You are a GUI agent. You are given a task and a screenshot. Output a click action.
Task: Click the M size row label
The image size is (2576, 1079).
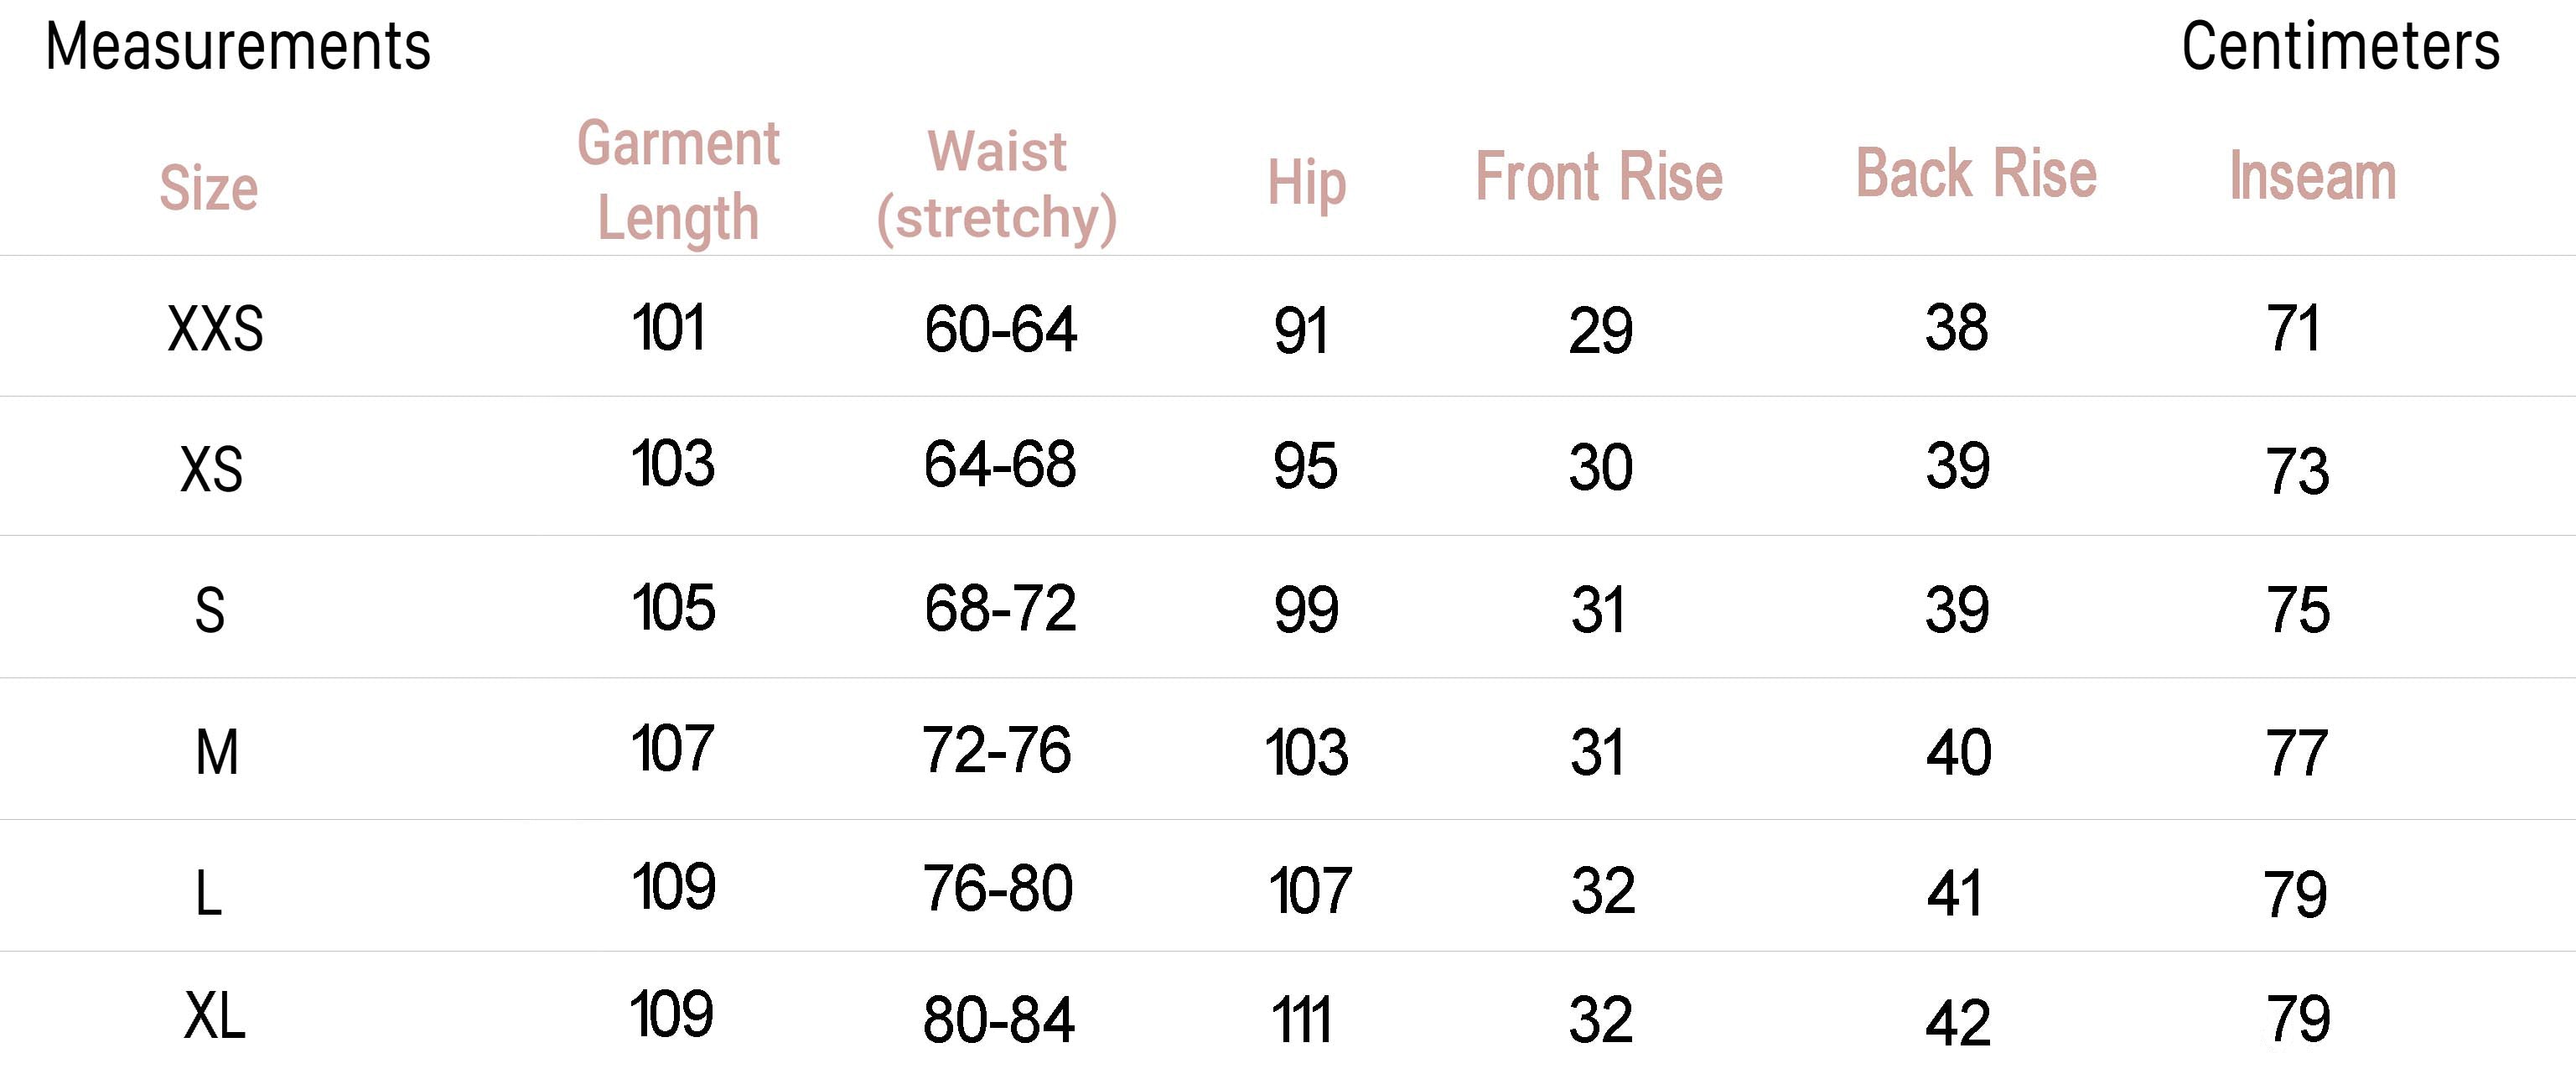217,752
